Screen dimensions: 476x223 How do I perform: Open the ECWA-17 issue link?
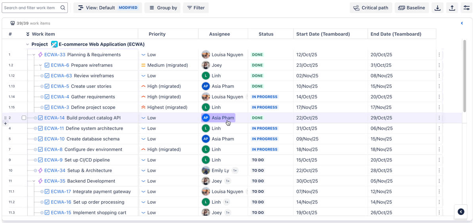[x=61, y=192]
